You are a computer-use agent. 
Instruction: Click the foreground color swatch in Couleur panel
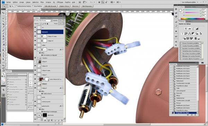coord(180,10)
